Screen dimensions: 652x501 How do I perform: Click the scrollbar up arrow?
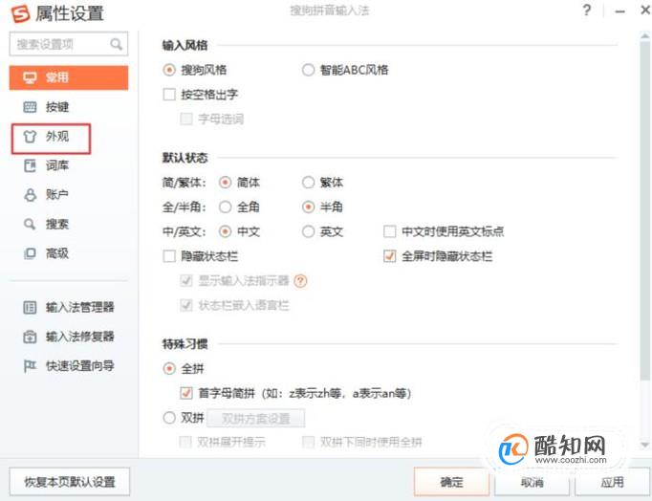[645, 36]
